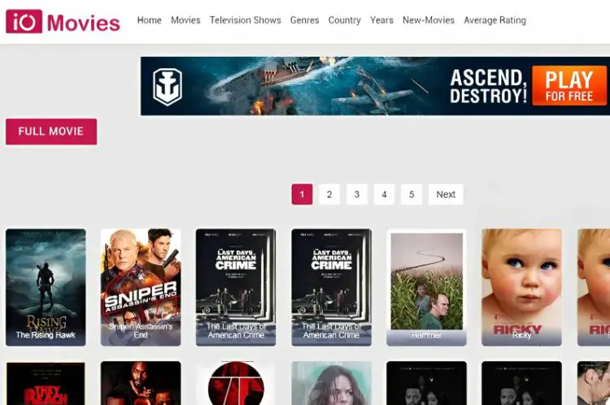The height and width of the screenshot is (405, 610).
Task: Click the Next pagination button
Action: pyautogui.click(x=446, y=194)
